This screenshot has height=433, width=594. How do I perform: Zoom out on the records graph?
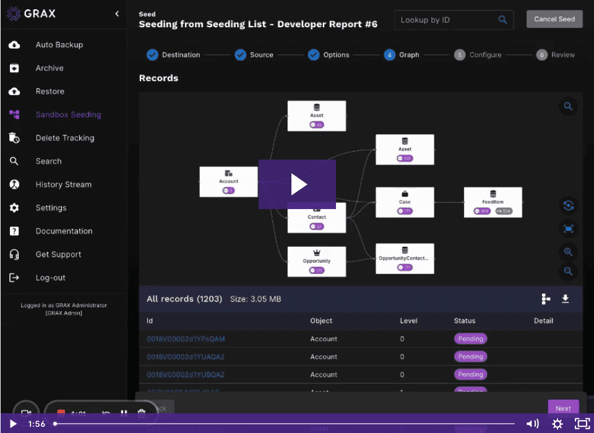coord(568,272)
